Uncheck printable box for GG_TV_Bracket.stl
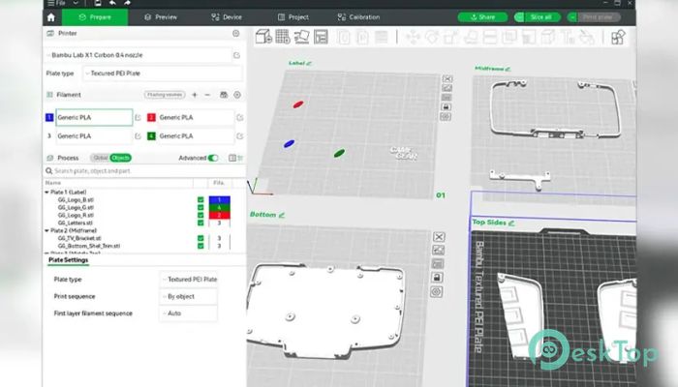Screen dimensions: 678x387 [200, 238]
